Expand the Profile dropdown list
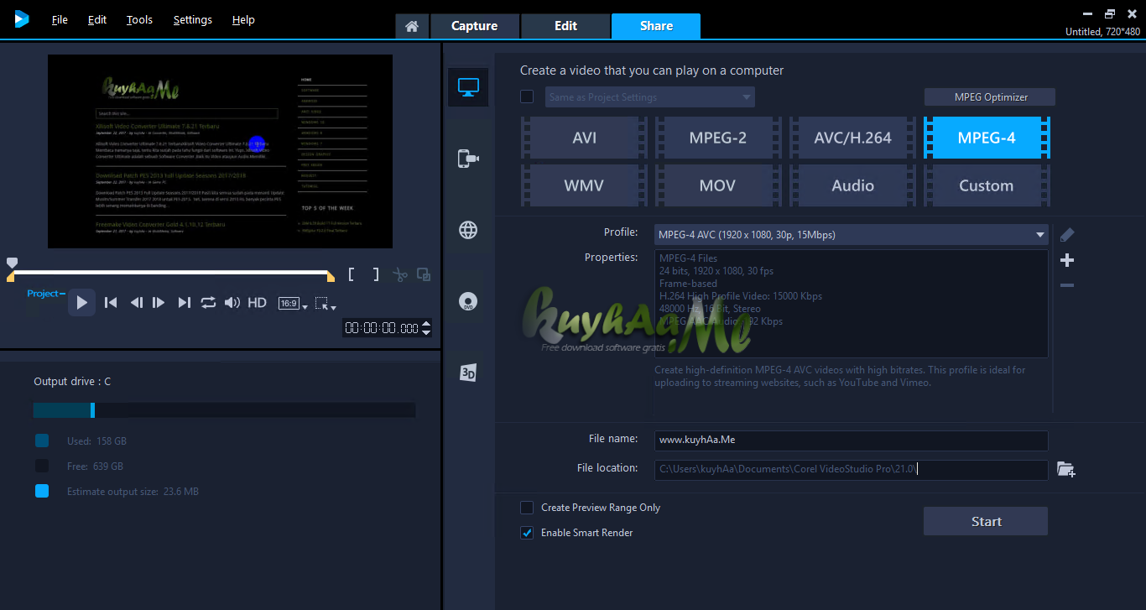The height and width of the screenshot is (610, 1146). tap(852, 235)
